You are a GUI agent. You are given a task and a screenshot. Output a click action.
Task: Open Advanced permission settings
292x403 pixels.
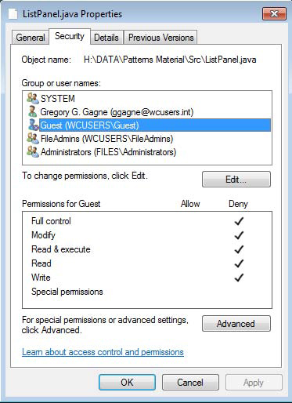[x=236, y=324]
